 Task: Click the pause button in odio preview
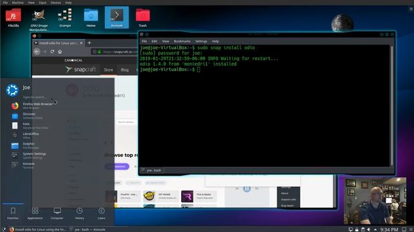coord(247,188)
